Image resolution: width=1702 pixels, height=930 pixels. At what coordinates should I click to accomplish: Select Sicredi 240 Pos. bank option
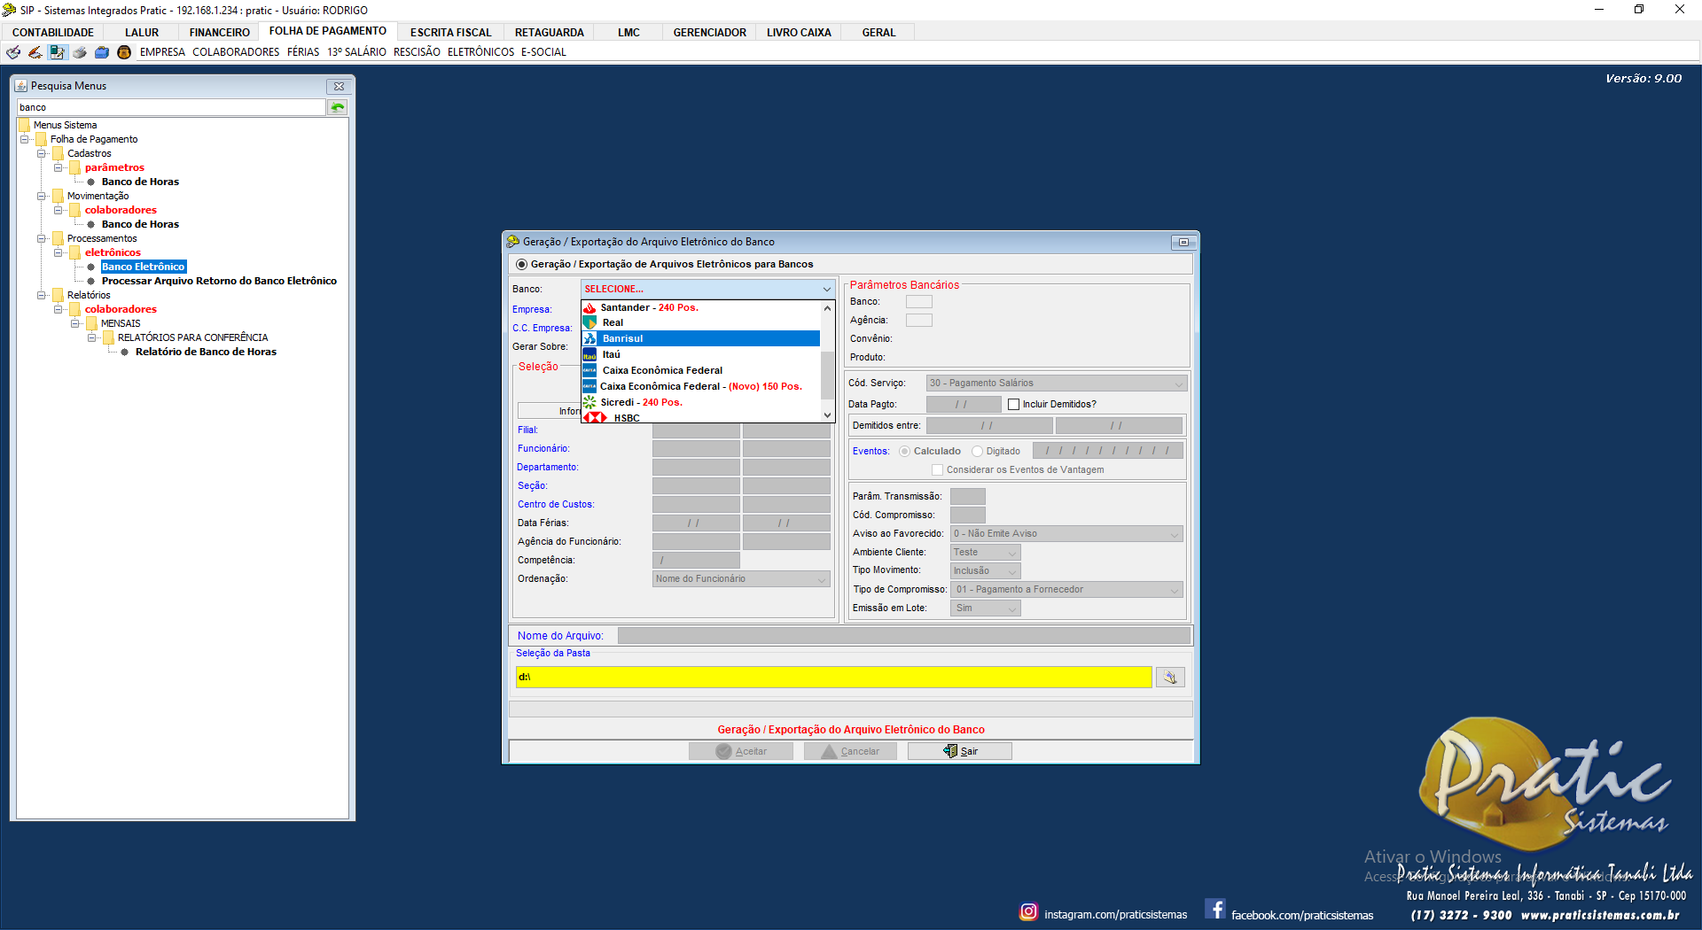[641, 402]
